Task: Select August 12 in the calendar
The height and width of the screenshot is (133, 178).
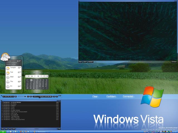Action: (x=43, y=82)
